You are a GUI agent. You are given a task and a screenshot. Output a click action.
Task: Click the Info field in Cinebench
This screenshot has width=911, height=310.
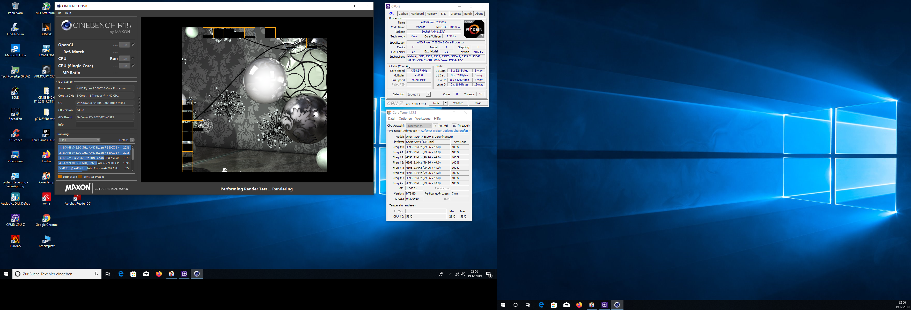coord(105,125)
